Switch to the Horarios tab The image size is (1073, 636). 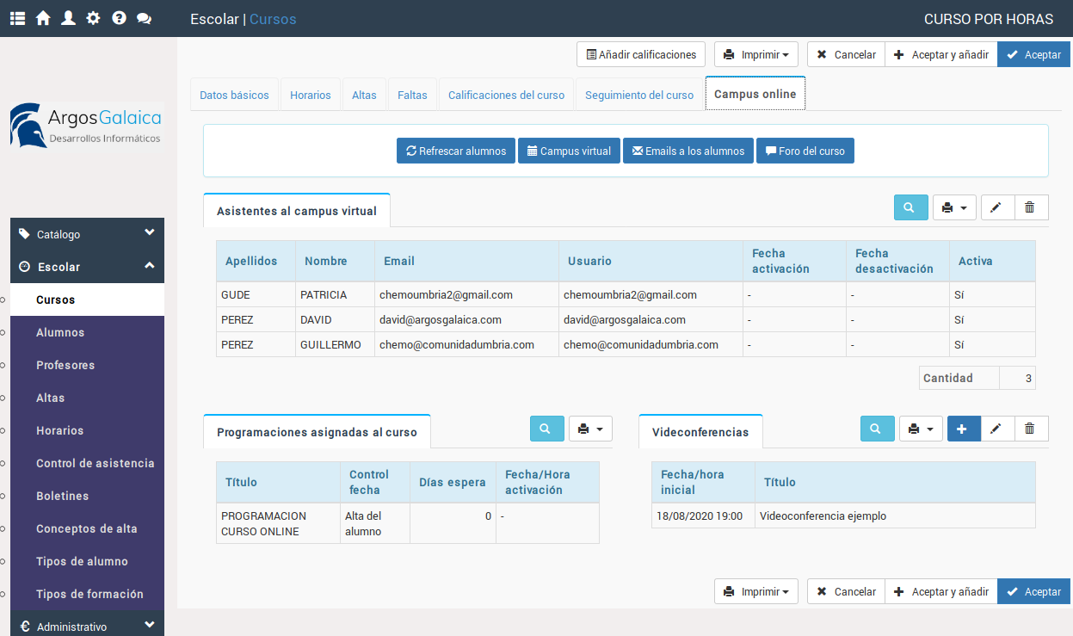(x=310, y=95)
